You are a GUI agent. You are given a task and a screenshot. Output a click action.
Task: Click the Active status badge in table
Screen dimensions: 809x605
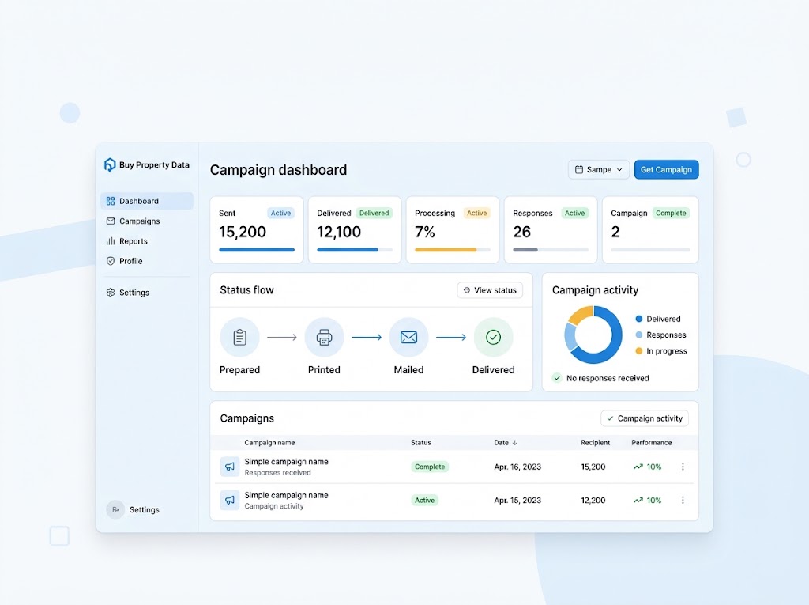coord(424,500)
